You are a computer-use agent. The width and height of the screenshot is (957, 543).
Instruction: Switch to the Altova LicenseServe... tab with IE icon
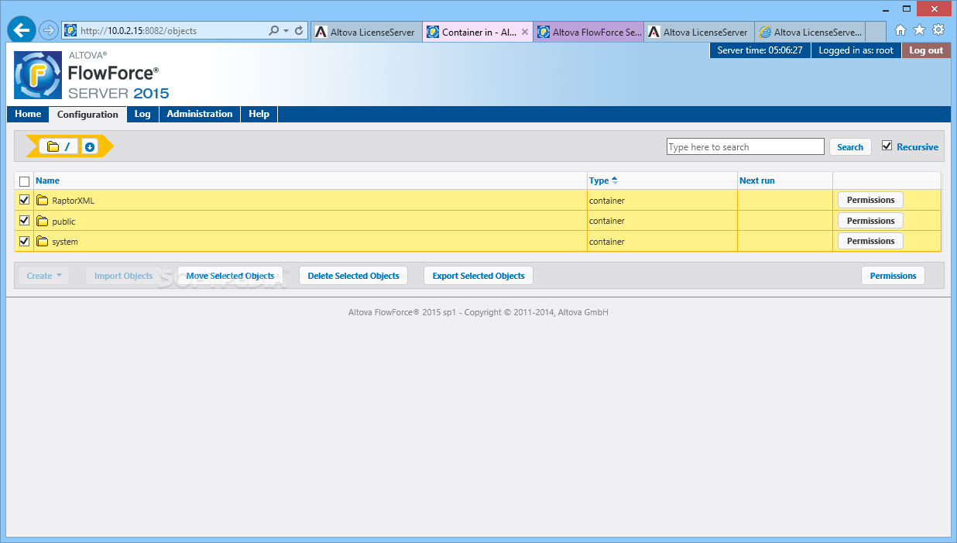[x=810, y=32]
